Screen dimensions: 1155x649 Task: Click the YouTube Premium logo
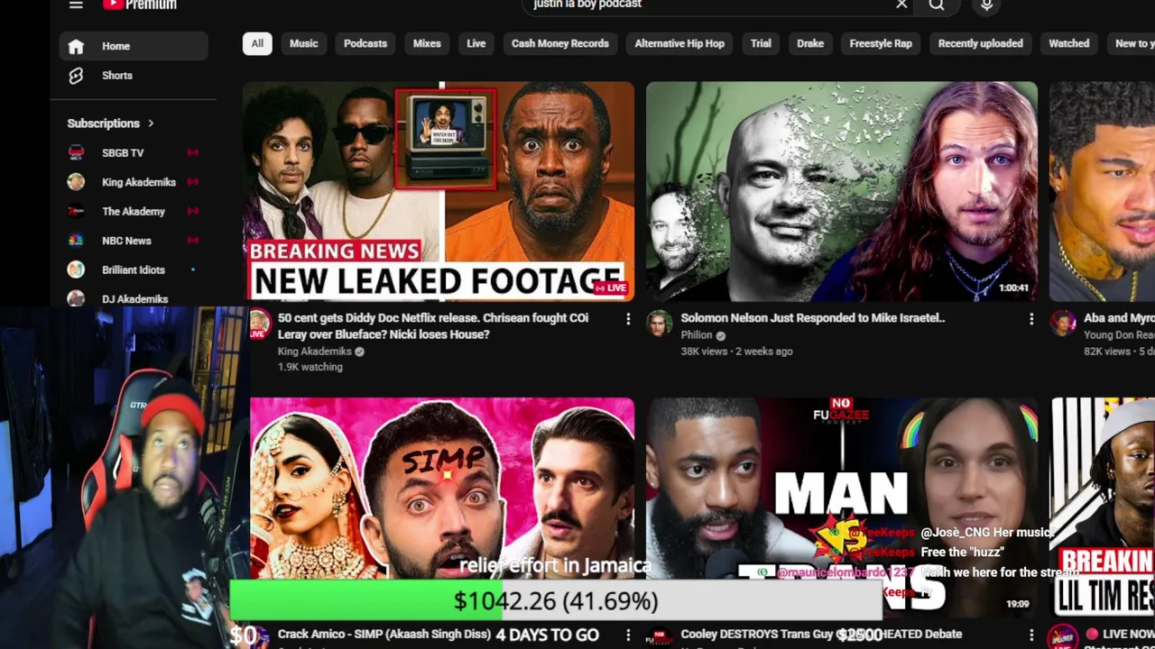[x=140, y=5]
